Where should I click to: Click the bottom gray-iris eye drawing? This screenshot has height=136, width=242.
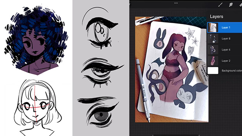click(x=99, y=112)
